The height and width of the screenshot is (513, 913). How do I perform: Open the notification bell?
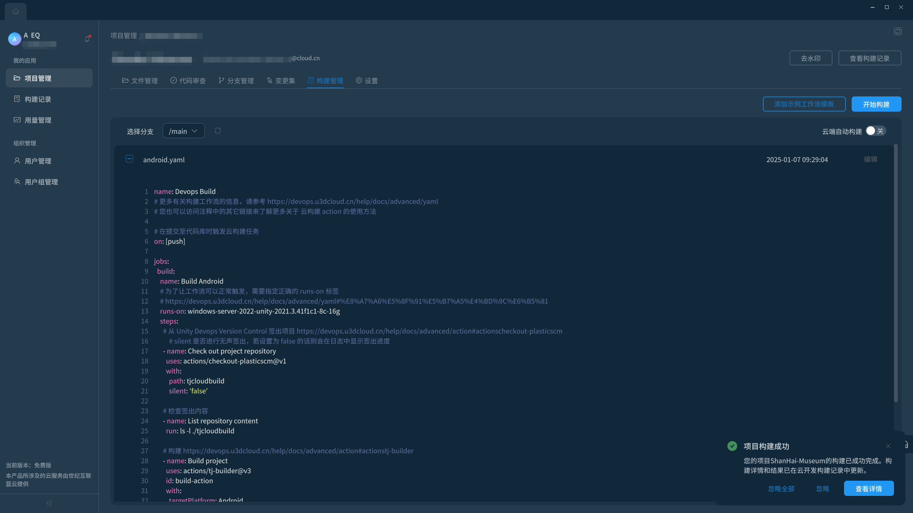click(87, 39)
